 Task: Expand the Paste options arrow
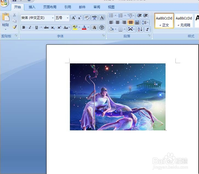(x=5, y=30)
